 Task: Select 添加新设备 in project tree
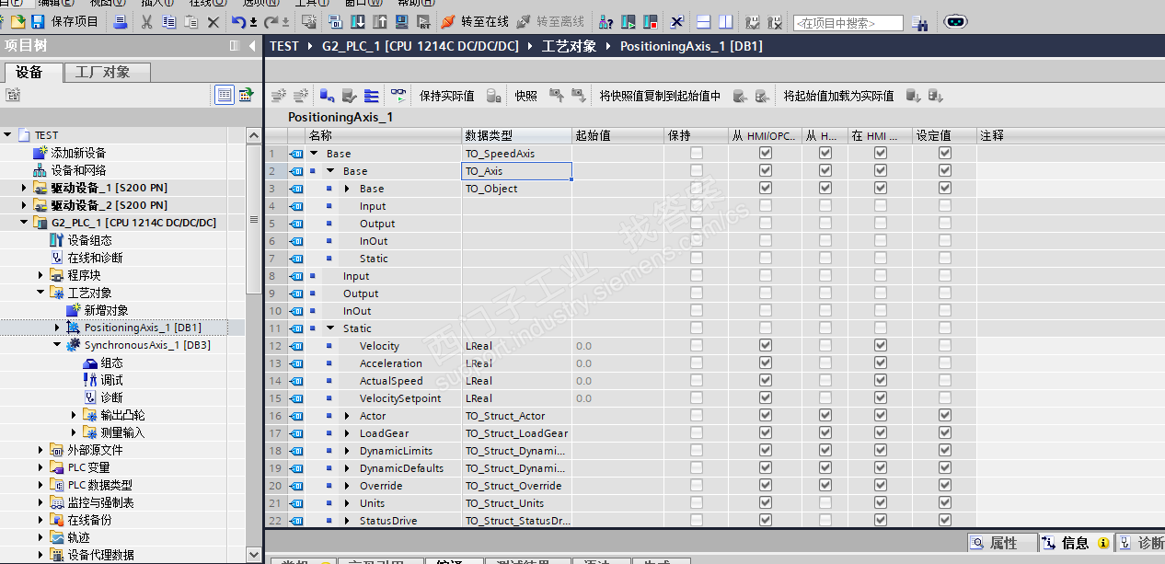(x=78, y=153)
